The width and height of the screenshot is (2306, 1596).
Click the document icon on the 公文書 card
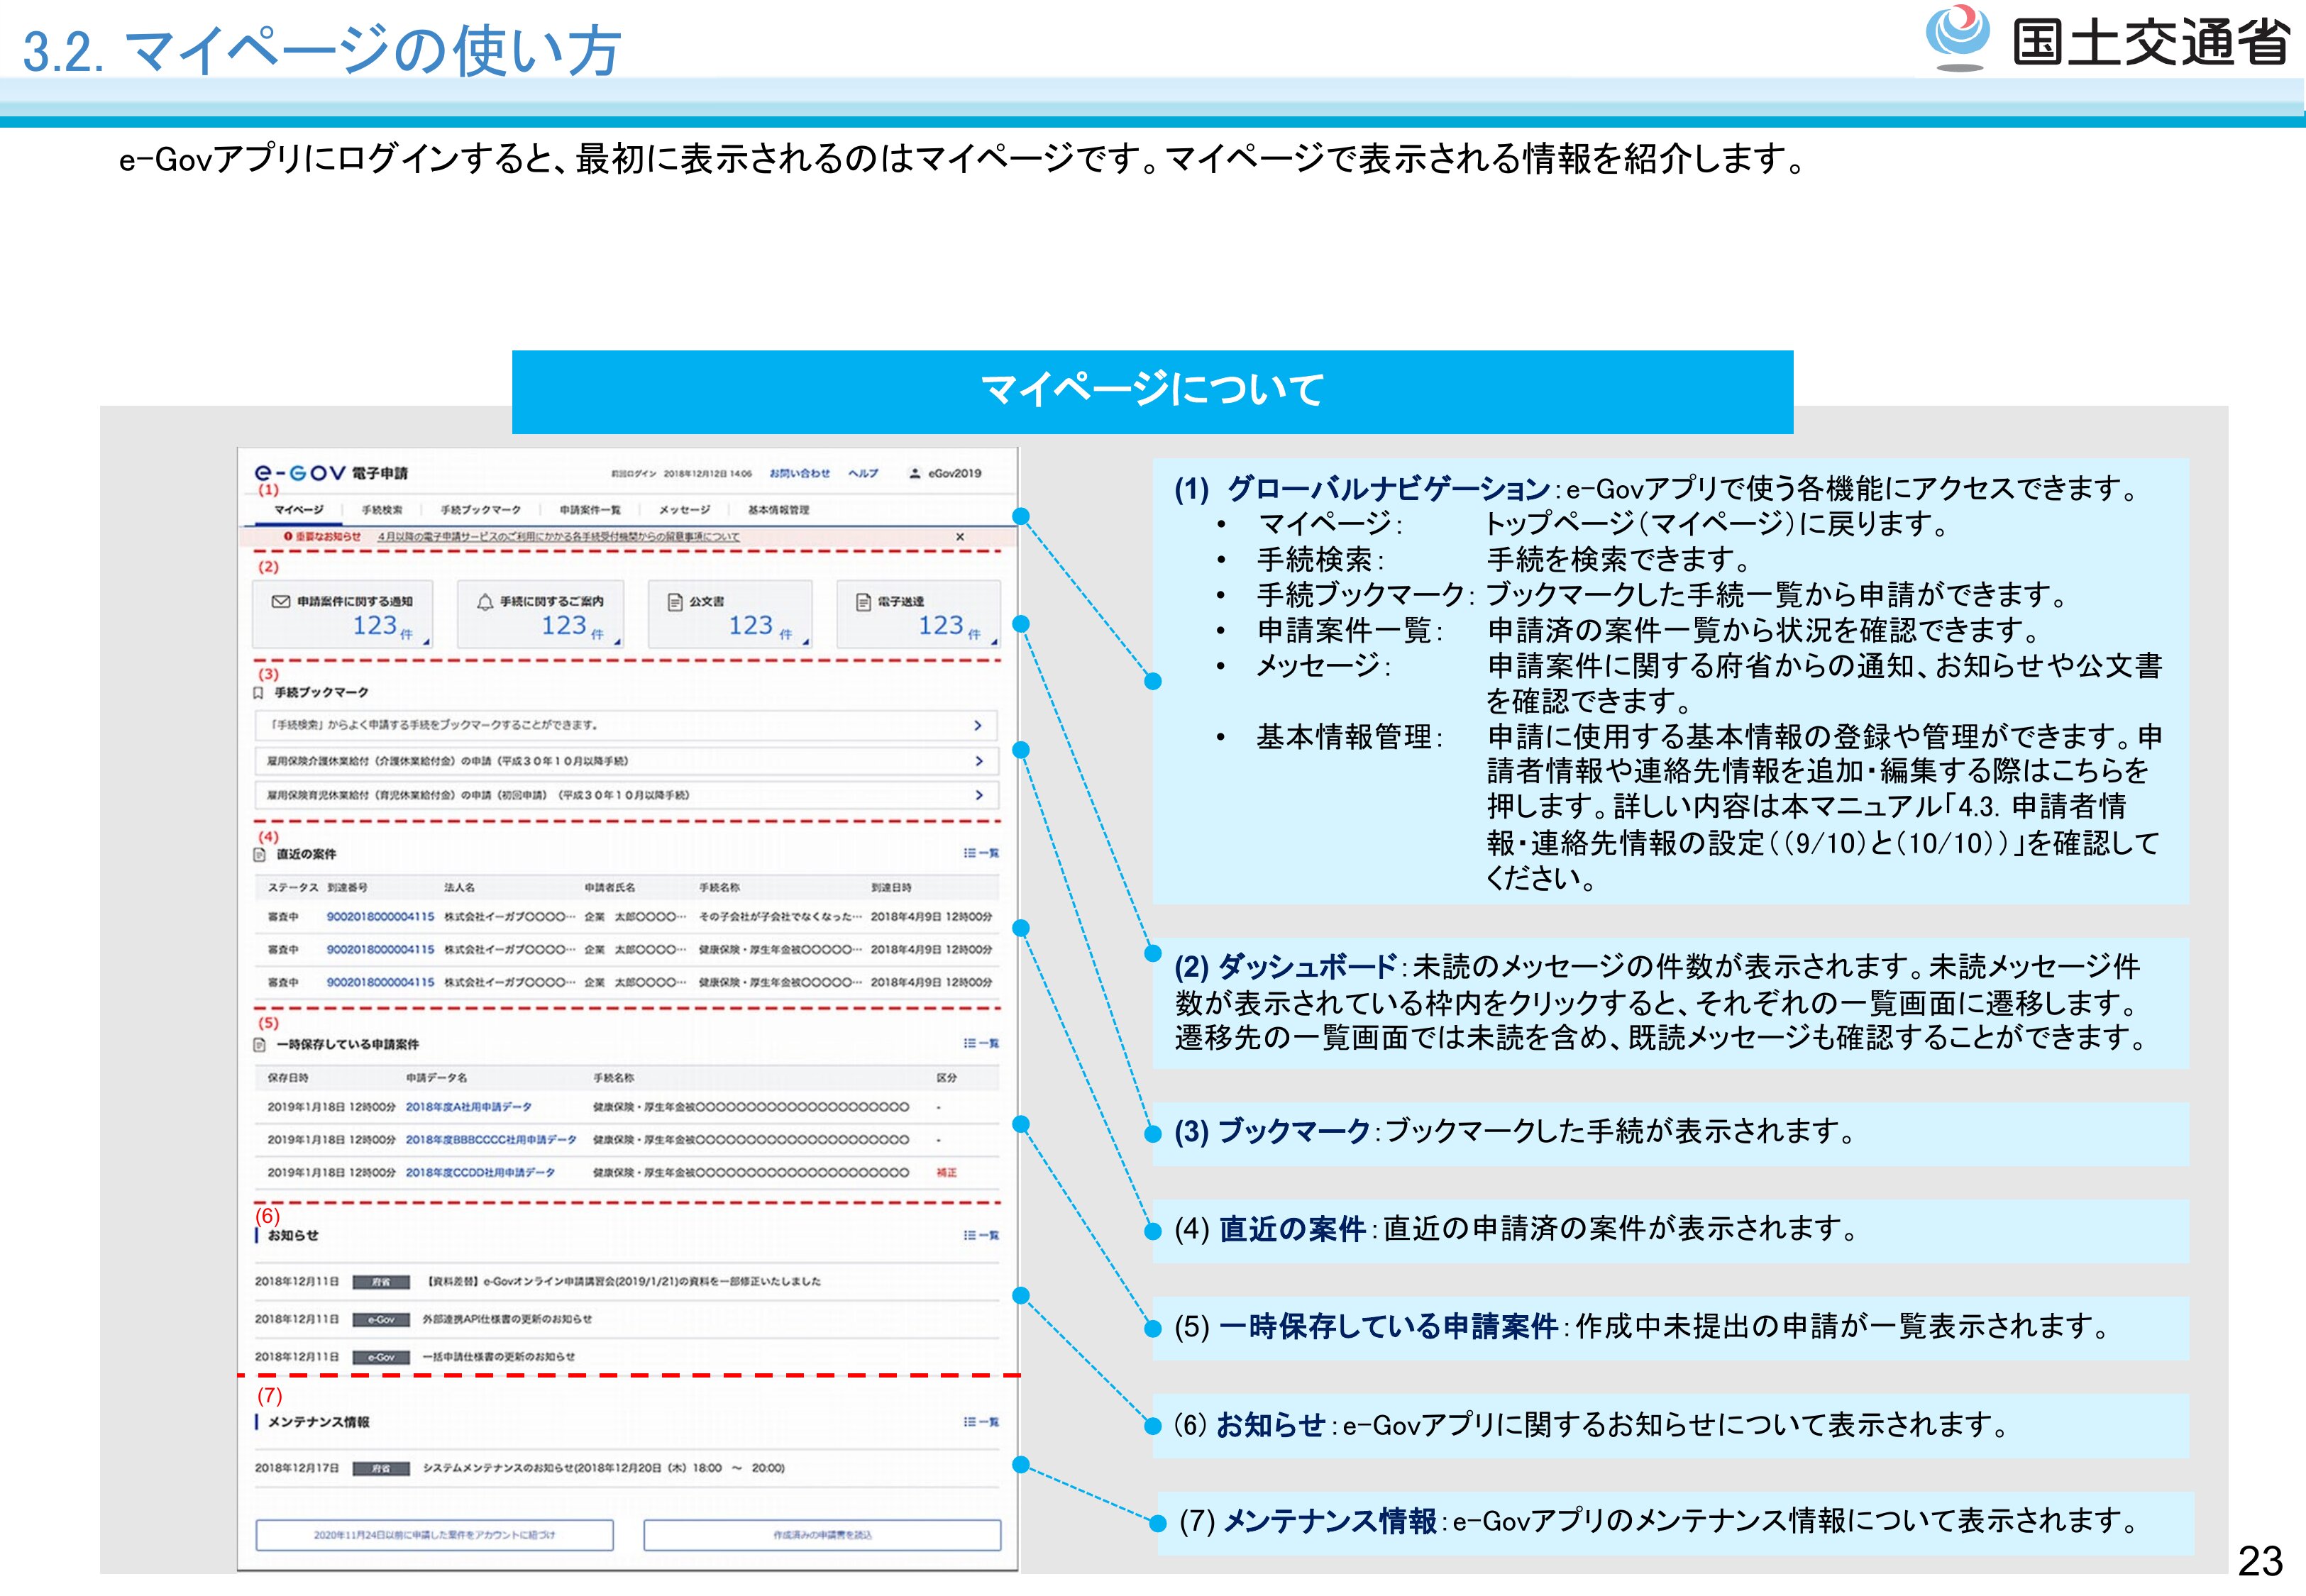pyautogui.click(x=675, y=601)
